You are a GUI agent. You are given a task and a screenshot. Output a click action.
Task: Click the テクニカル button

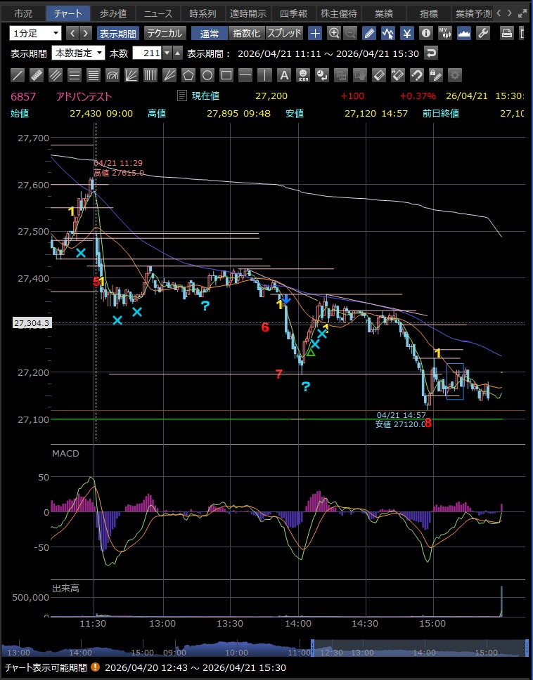pyautogui.click(x=165, y=33)
